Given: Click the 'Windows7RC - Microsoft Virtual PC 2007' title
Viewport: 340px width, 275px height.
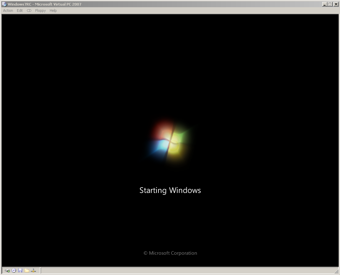Looking at the screenshot, I should [x=45, y=4].
